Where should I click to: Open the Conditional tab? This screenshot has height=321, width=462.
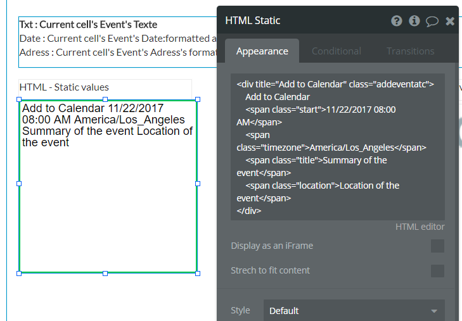337,51
